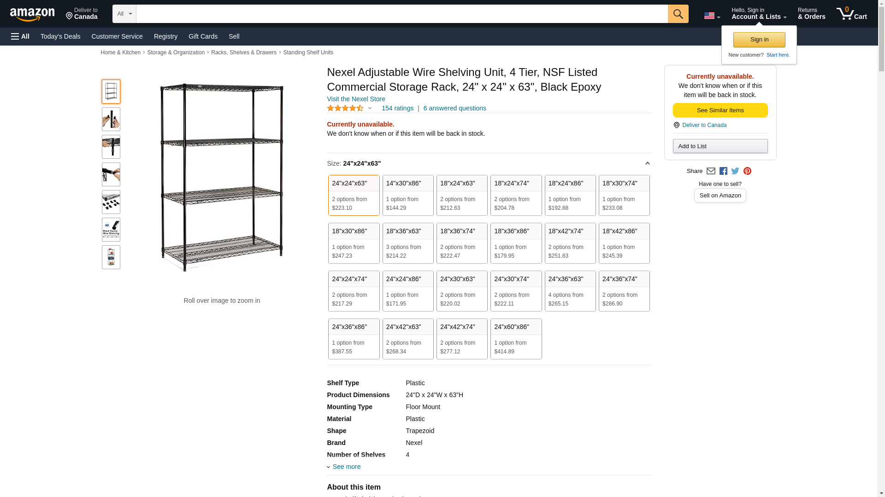Share on Facebook icon
The height and width of the screenshot is (497, 885).
coord(723,171)
